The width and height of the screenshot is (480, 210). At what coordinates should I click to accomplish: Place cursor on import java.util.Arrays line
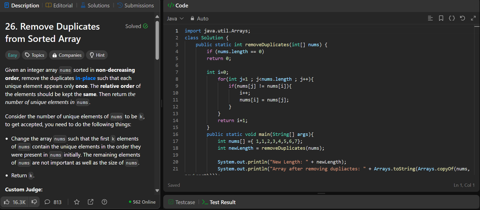218,30
